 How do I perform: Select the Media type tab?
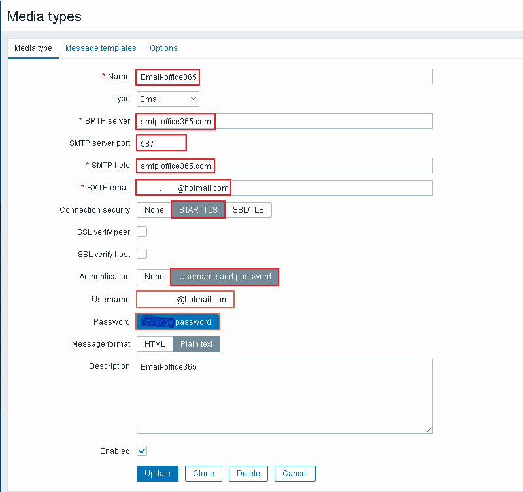click(x=33, y=48)
